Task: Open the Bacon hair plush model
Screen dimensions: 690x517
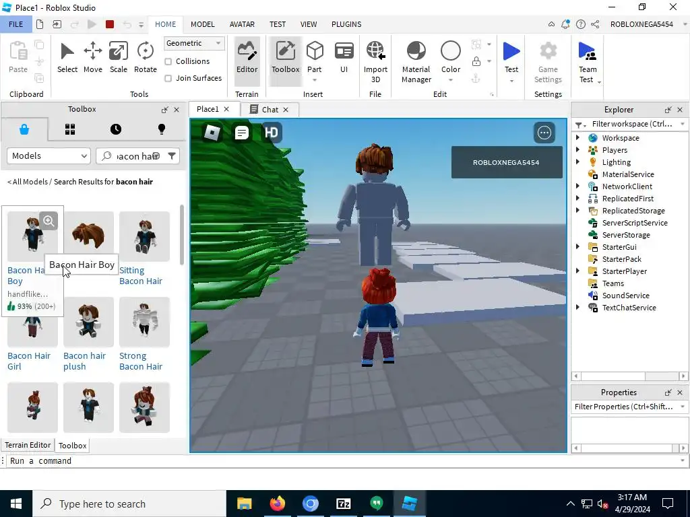Action: pos(88,334)
